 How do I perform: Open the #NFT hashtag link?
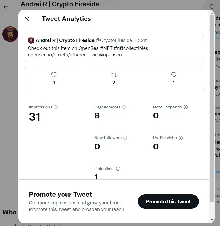[106, 48]
